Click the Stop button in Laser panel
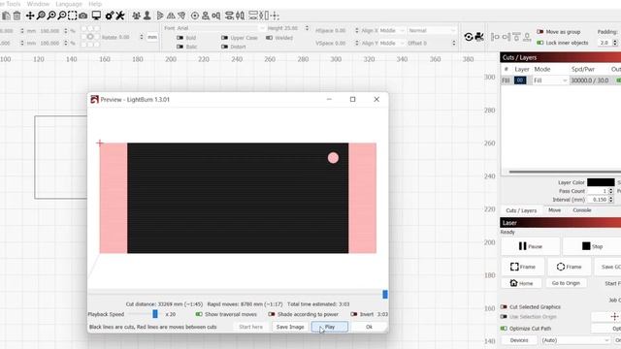Viewport: 621px width, 349px height. [592, 246]
